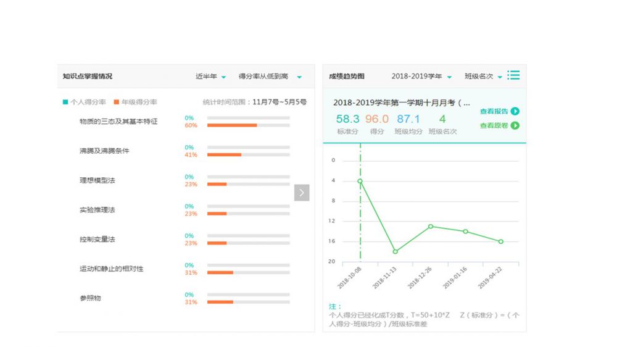Screen dimensions: 617x347
Task: Click the 物质的三态及其基本特征 grade score bar
Action: [x=232, y=125]
